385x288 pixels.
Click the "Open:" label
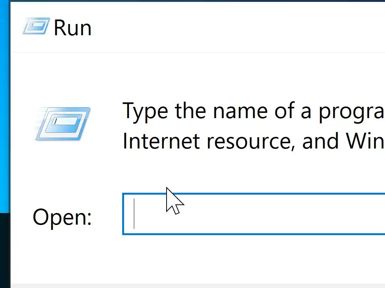[x=62, y=217]
